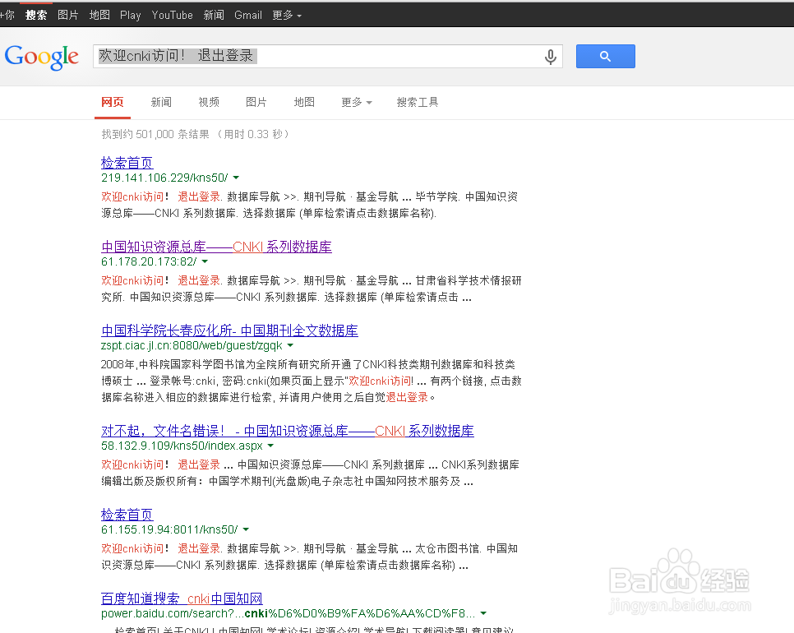Open the 对不起，文件名错误！ result link
The width and height of the screenshot is (794, 633).
[287, 431]
